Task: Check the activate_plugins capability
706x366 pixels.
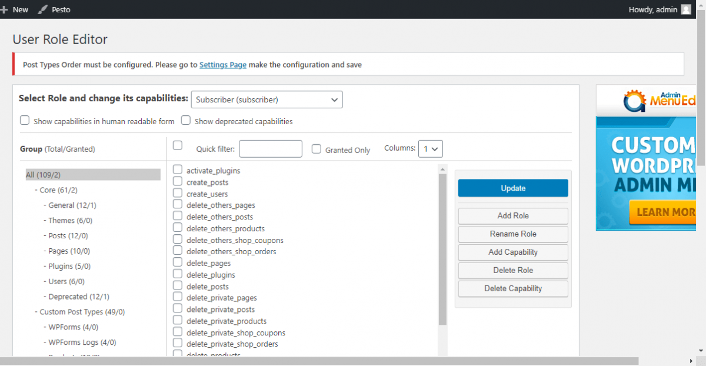Action: point(177,170)
